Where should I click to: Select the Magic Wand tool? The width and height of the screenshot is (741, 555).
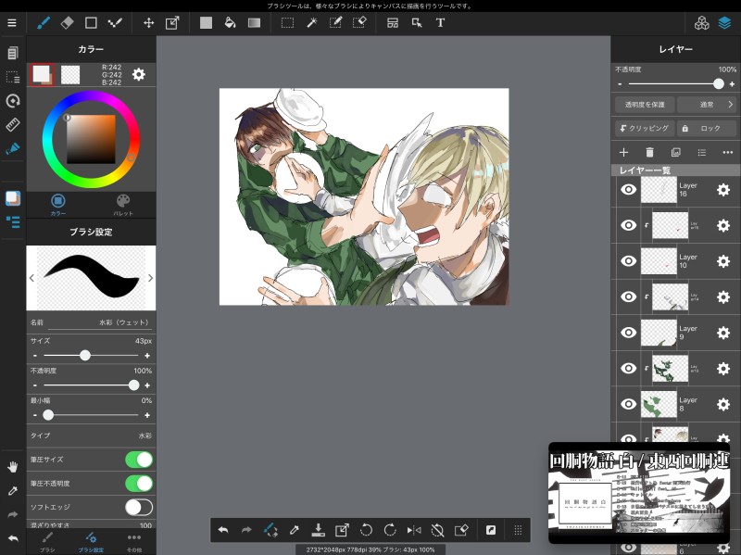pyautogui.click(x=312, y=22)
